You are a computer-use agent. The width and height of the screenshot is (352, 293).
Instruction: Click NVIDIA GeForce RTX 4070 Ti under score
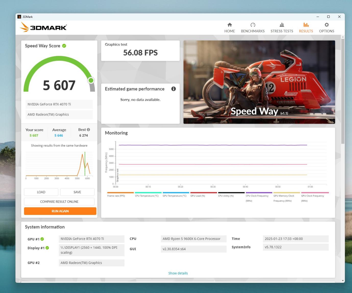coord(59,104)
